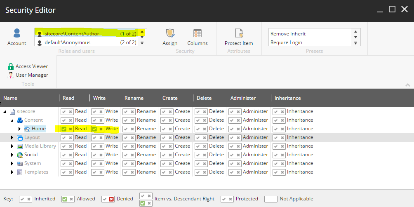Viewport: 414px width, 207px height.
Task: Apply Require Login preset
Action: click(x=286, y=42)
